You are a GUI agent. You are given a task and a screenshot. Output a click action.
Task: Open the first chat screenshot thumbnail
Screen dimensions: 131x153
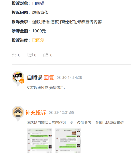tap(40, 141)
